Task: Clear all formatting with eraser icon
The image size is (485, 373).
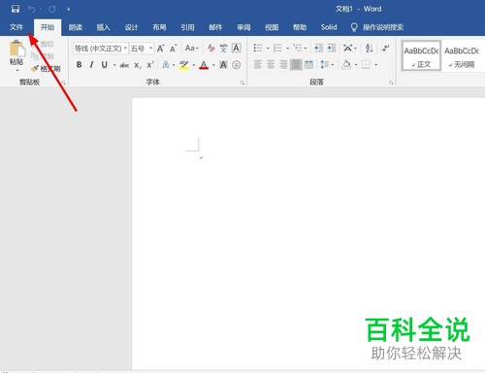Action: coord(211,49)
